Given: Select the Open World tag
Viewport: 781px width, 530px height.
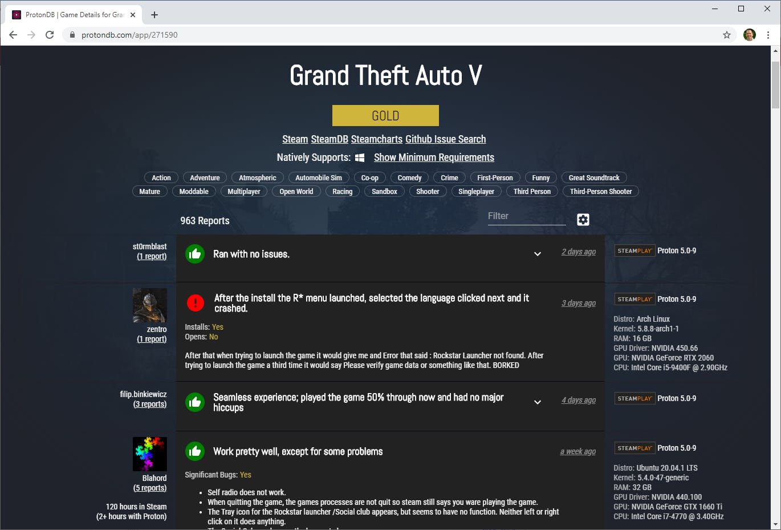Looking at the screenshot, I should pos(296,192).
